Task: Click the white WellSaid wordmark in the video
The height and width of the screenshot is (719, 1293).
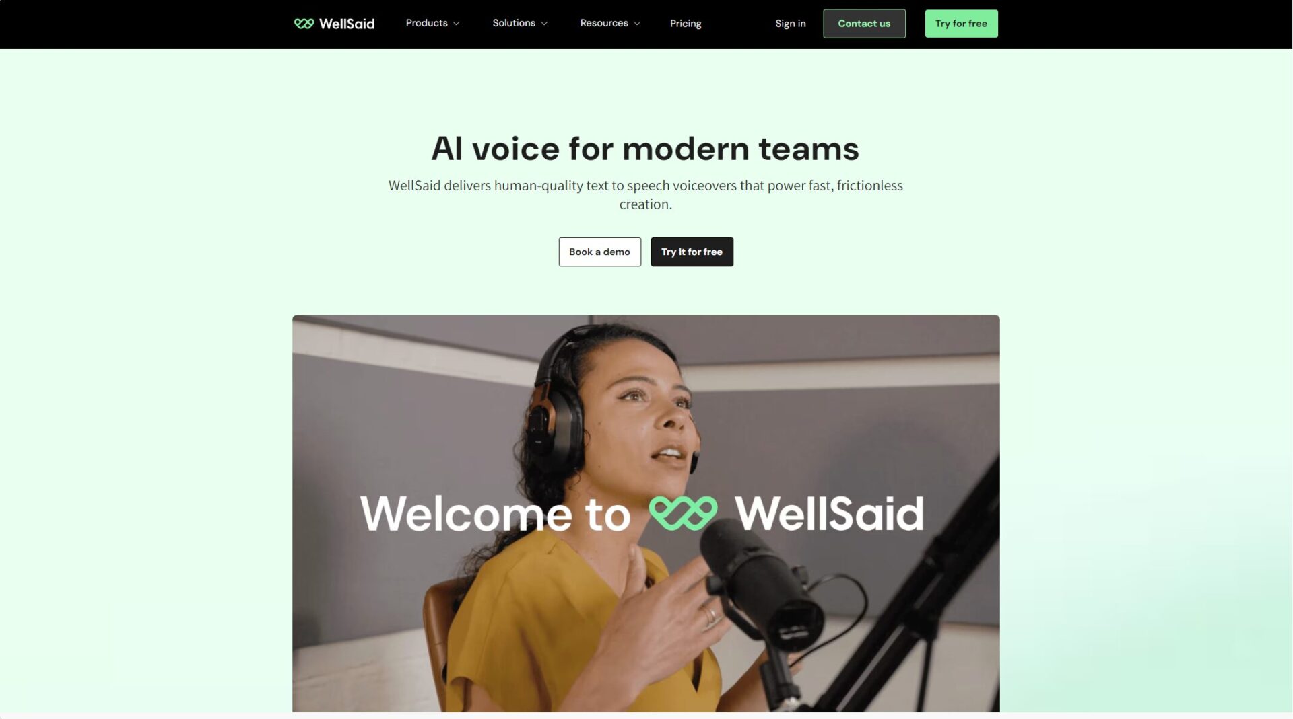Action: [830, 514]
